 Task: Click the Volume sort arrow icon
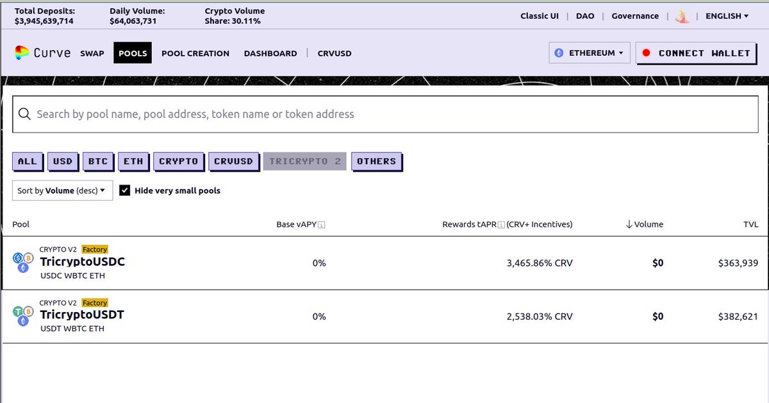(x=629, y=224)
